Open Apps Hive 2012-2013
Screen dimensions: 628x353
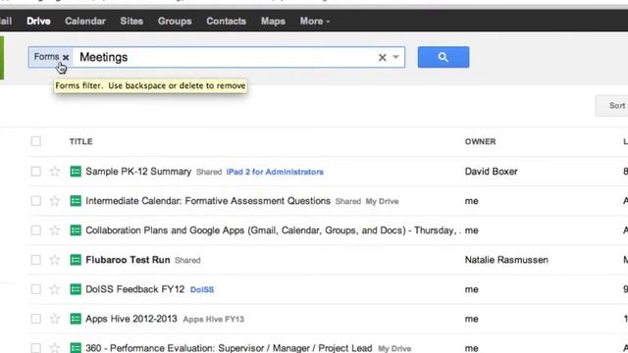click(131, 319)
